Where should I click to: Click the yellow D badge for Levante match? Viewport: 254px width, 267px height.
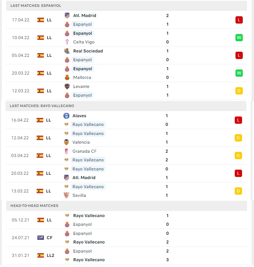tap(239, 91)
